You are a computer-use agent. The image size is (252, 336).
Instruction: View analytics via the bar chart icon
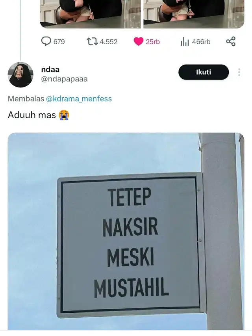185,41
